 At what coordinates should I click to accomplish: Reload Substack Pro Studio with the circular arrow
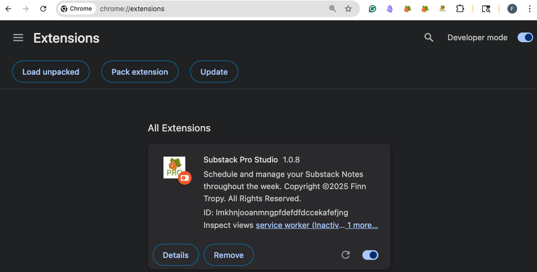point(345,255)
